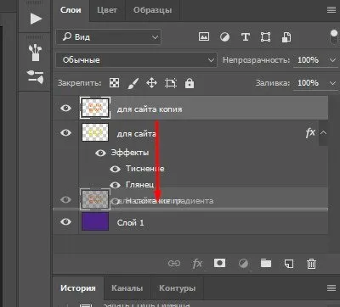Click the Заливка 100% value field

coord(309,83)
